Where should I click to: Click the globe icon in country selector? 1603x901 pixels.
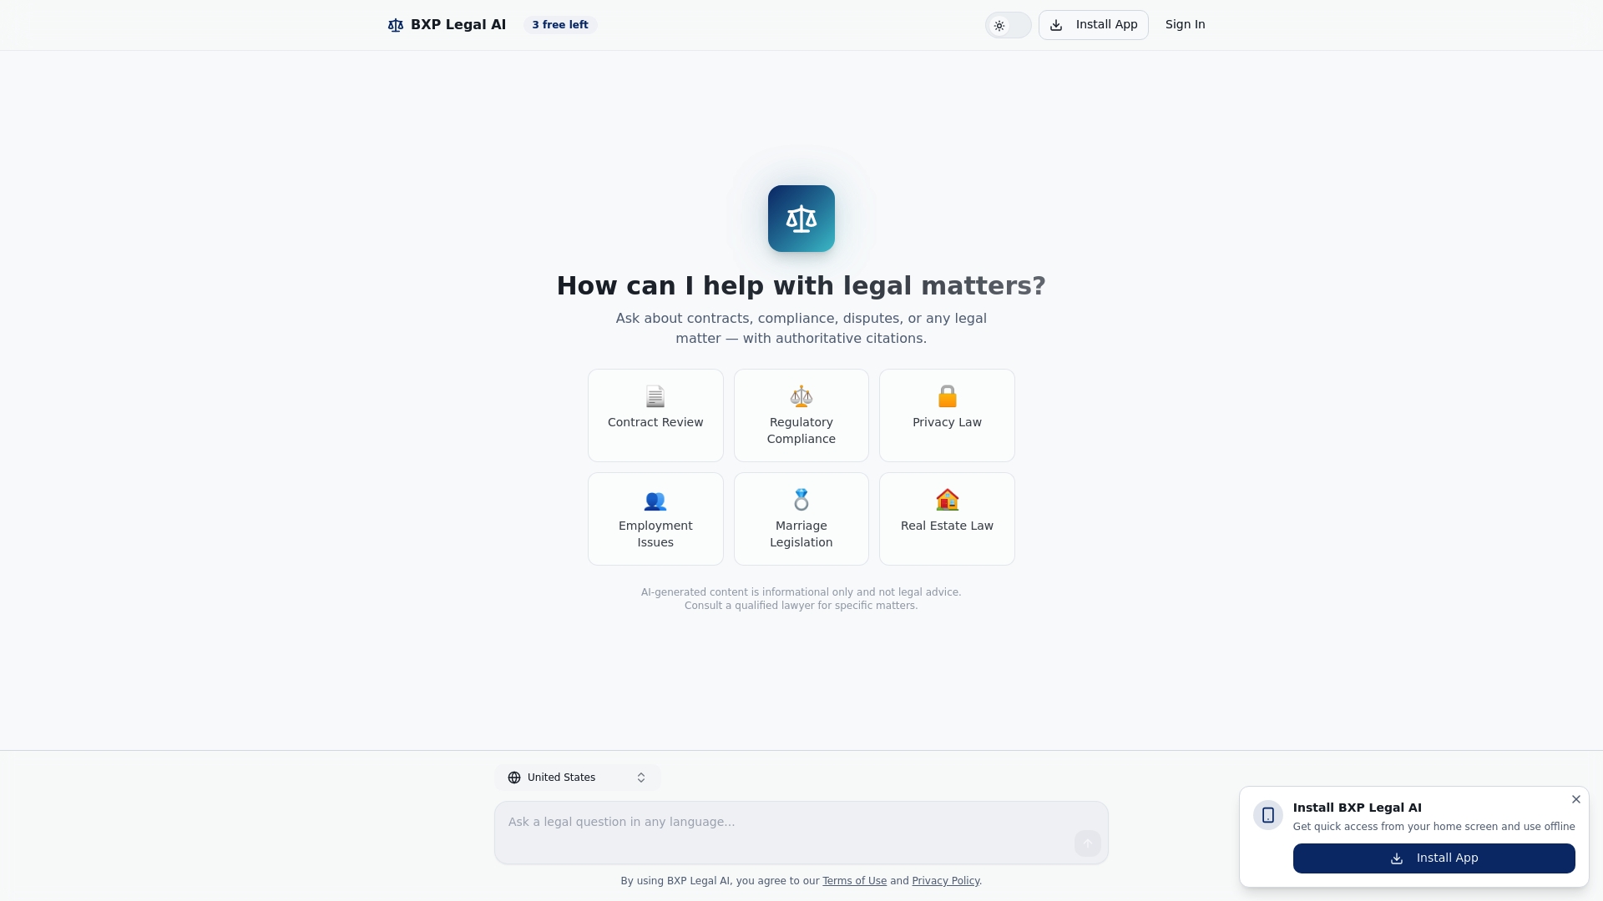pyautogui.click(x=514, y=778)
